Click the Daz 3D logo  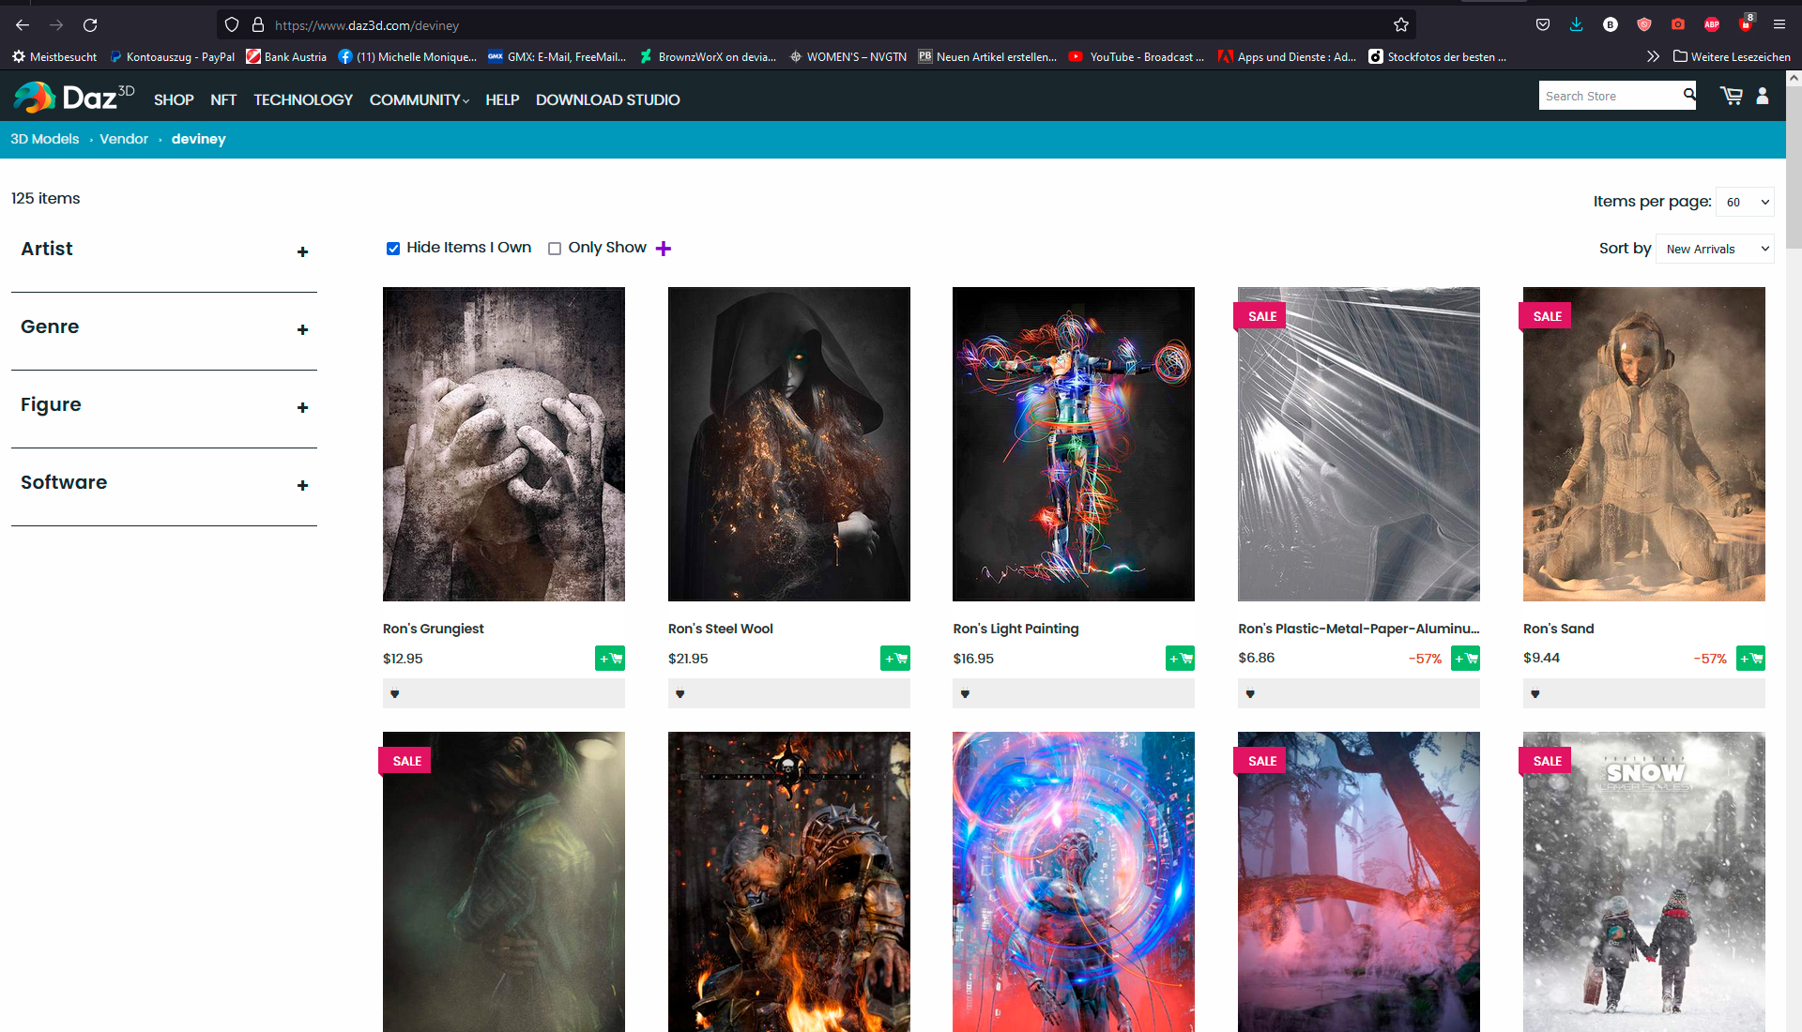[75, 98]
